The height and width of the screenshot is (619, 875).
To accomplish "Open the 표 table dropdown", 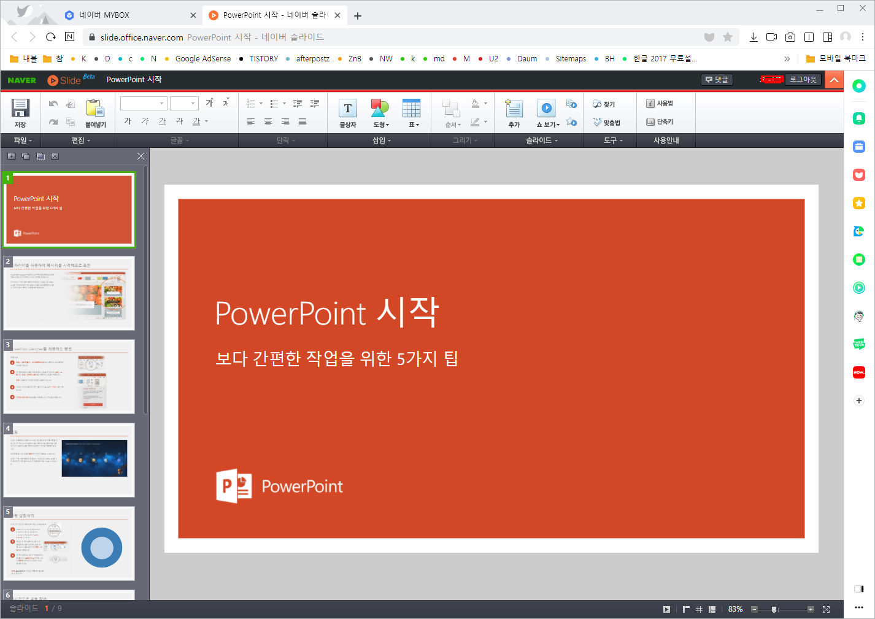I will (412, 113).
